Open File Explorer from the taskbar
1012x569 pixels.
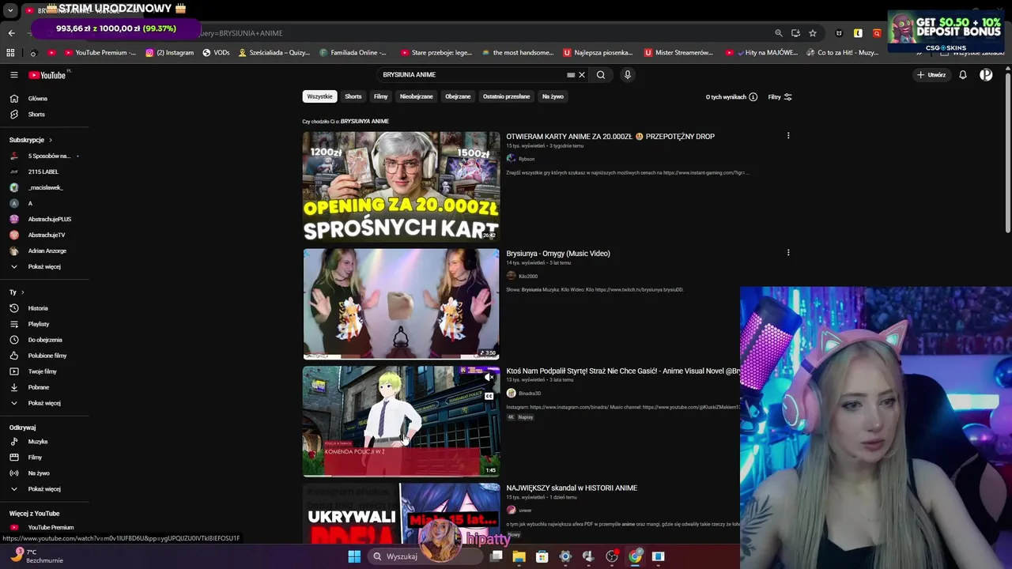[x=519, y=556]
